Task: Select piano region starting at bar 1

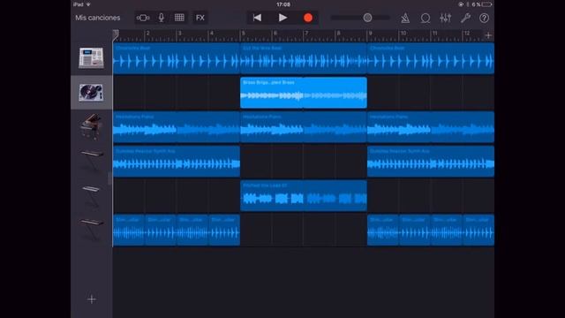Action: 177,127
